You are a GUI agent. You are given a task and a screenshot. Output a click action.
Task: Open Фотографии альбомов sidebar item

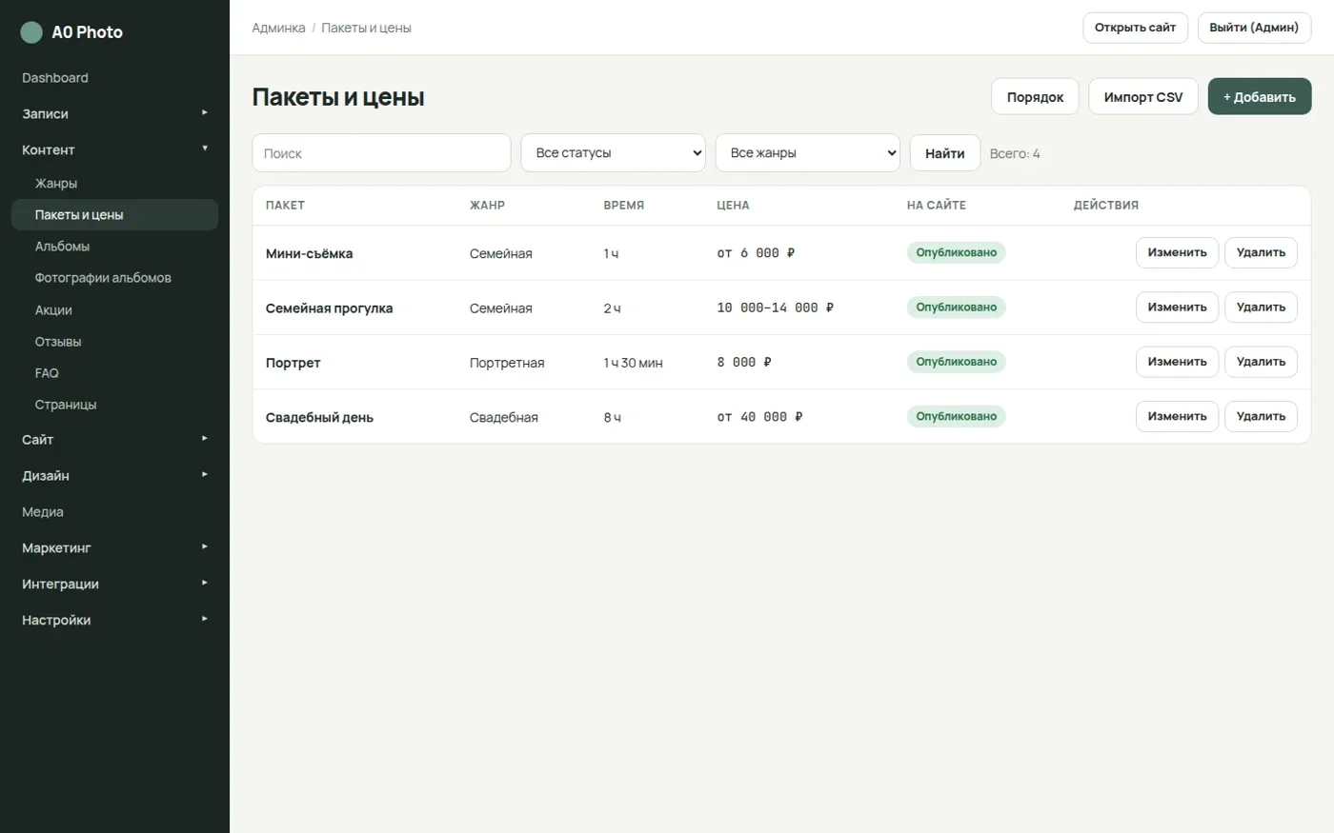[114, 278]
